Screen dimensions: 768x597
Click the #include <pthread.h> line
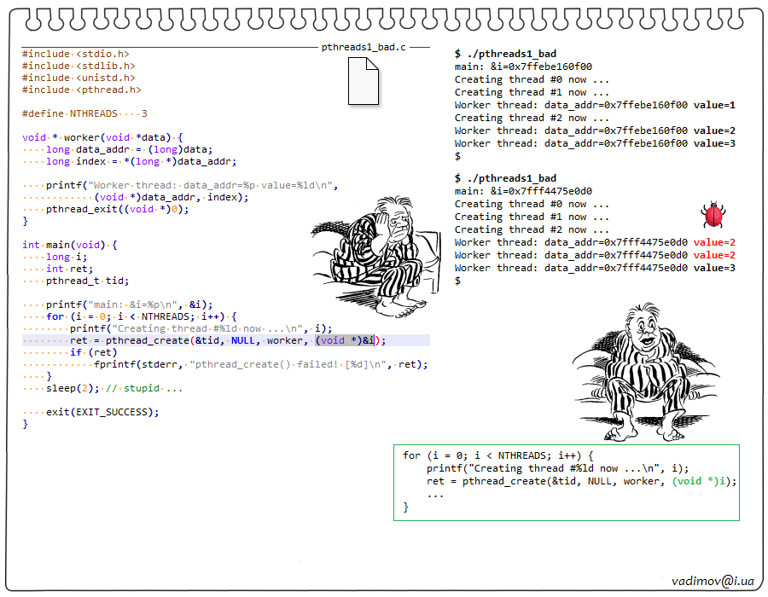(82, 90)
